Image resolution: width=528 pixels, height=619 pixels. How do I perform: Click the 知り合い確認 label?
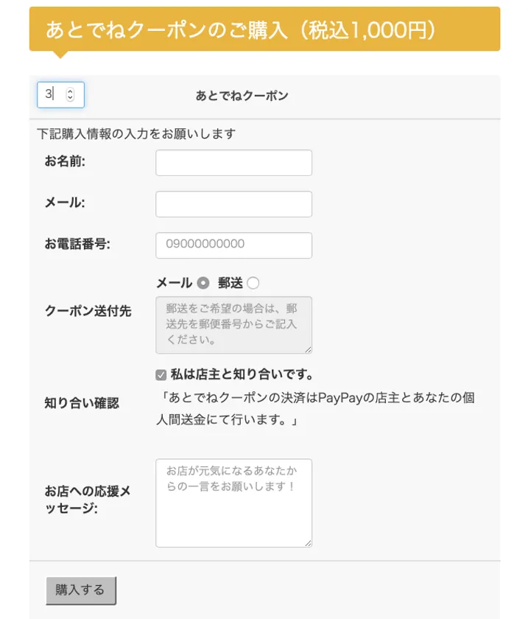(x=81, y=403)
